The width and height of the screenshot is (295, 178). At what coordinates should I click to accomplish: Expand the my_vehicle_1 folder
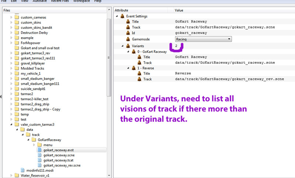pyautogui.click(x=11, y=73)
